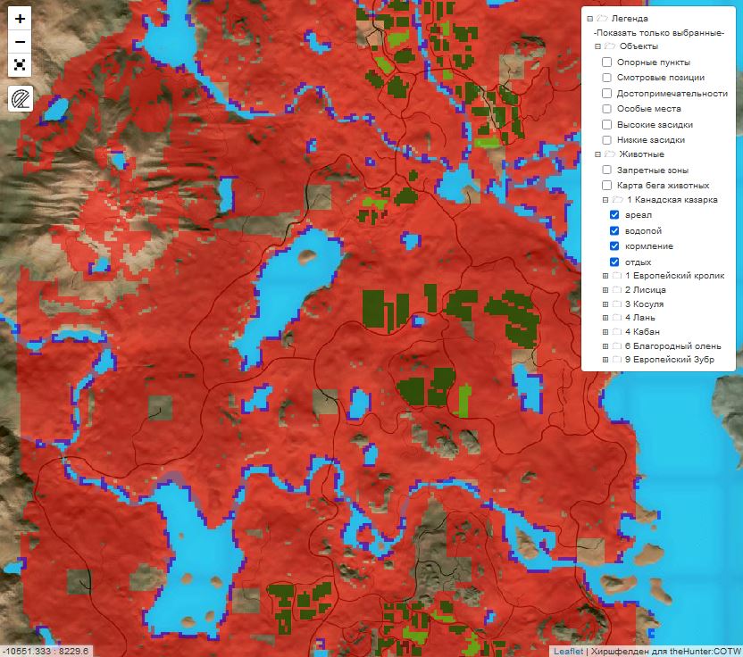This screenshot has height=657, width=743.
Task: Open the Leaflet attribution link
Action: (x=568, y=652)
